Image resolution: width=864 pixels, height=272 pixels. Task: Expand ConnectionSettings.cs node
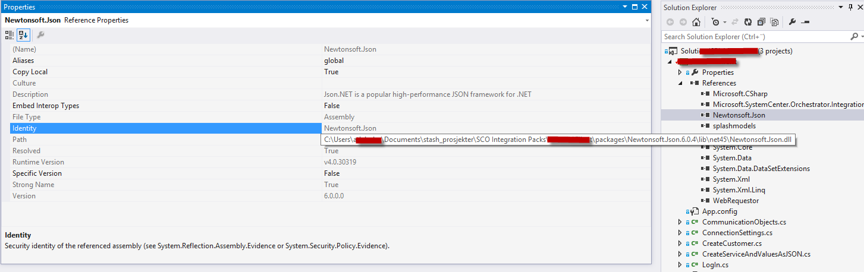point(680,233)
